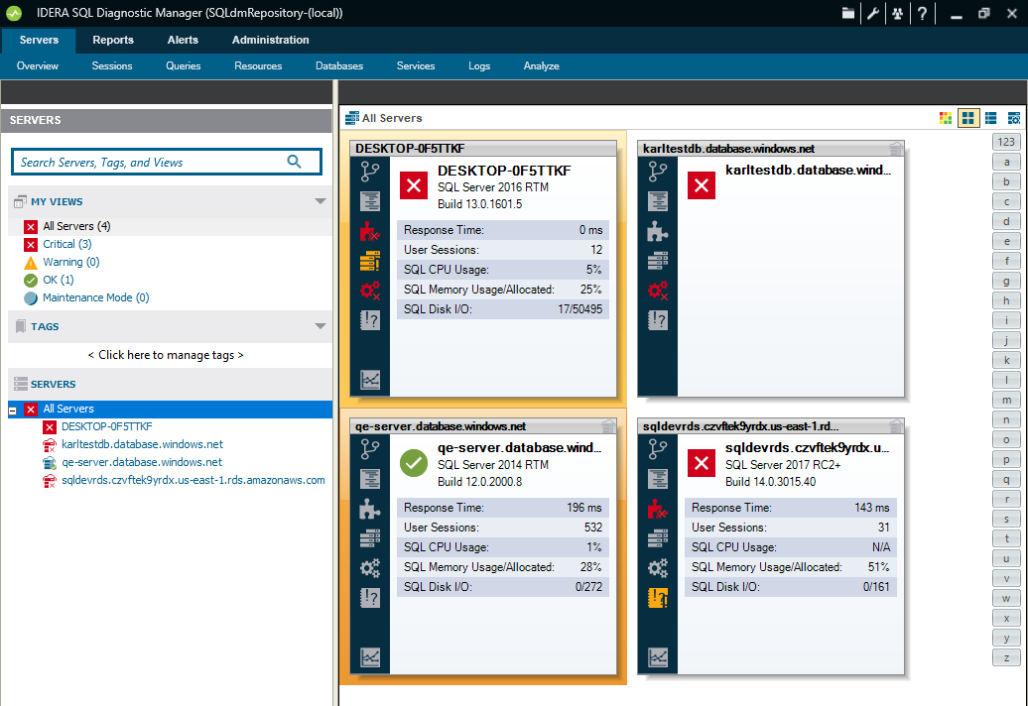
Task: Click yellow databases icon on DESKTOP-0F5TTKF card
Action: [x=370, y=261]
